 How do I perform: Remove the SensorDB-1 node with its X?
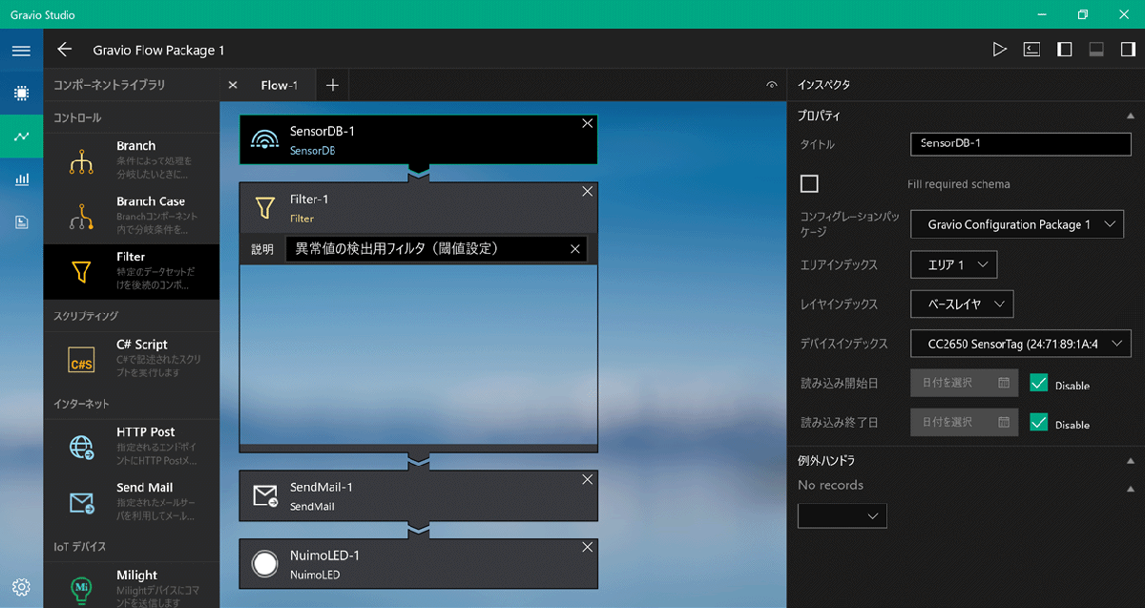[587, 123]
